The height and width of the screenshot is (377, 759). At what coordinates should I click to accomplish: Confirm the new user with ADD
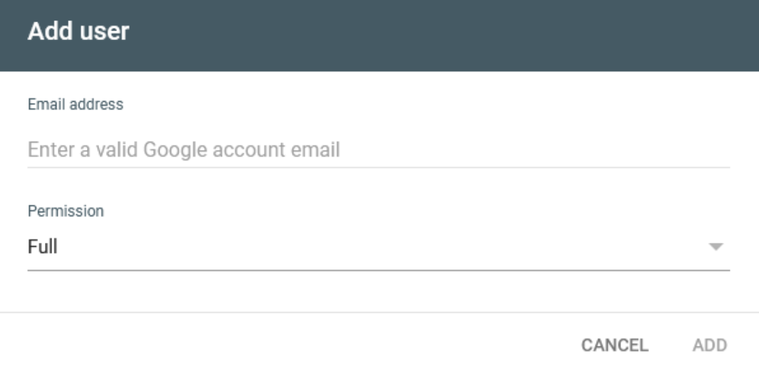tap(709, 345)
